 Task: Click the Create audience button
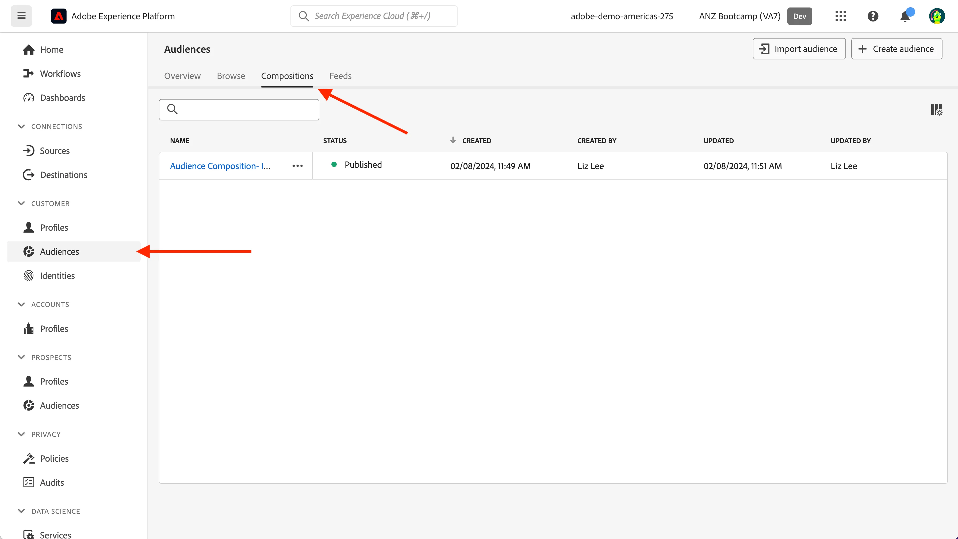897,49
